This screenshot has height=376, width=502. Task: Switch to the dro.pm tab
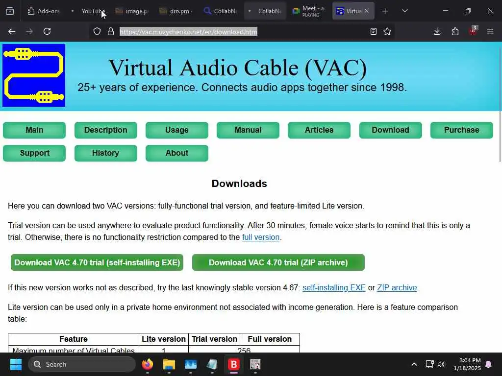(176, 11)
